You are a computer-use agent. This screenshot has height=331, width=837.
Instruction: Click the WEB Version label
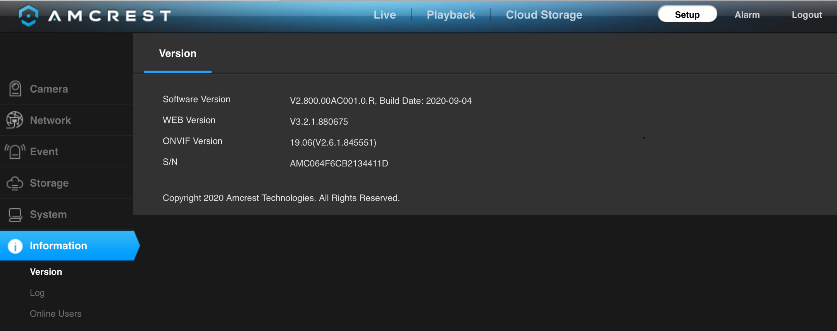189,120
